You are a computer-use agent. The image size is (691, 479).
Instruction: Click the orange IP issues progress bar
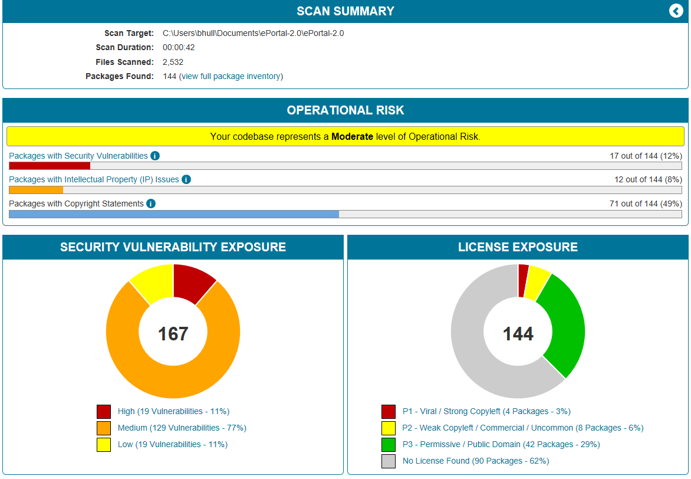click(36, 190)
